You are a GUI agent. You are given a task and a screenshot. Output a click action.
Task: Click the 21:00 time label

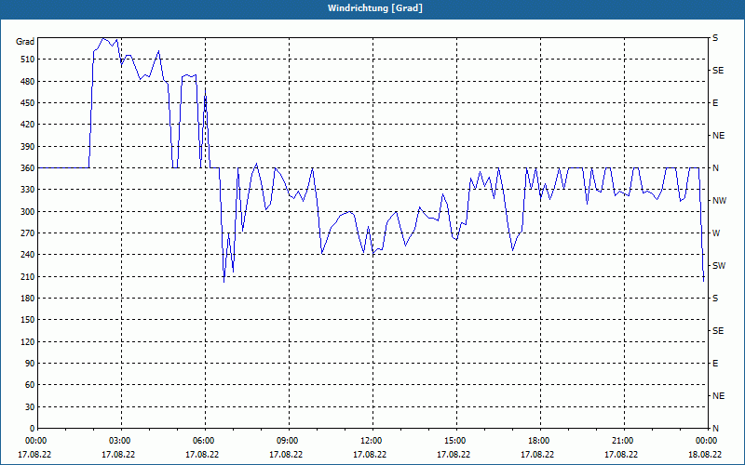pos(624,441)
